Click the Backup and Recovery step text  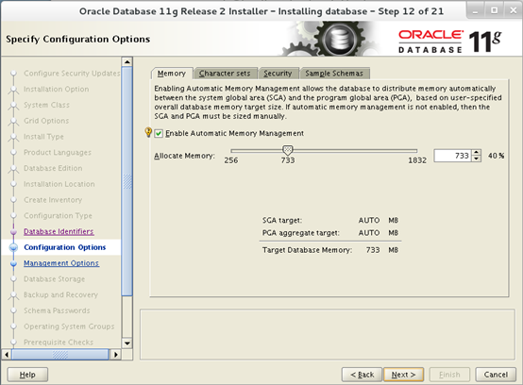[60, 294]
